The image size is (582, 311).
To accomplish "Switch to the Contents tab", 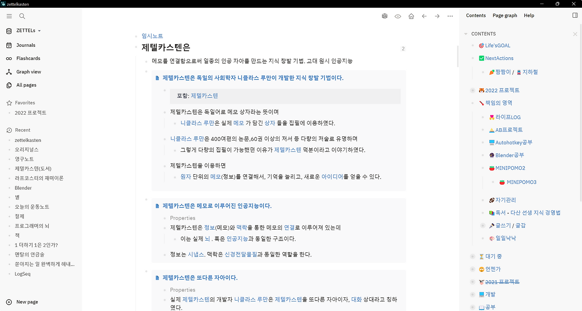I will coord(476,15).
